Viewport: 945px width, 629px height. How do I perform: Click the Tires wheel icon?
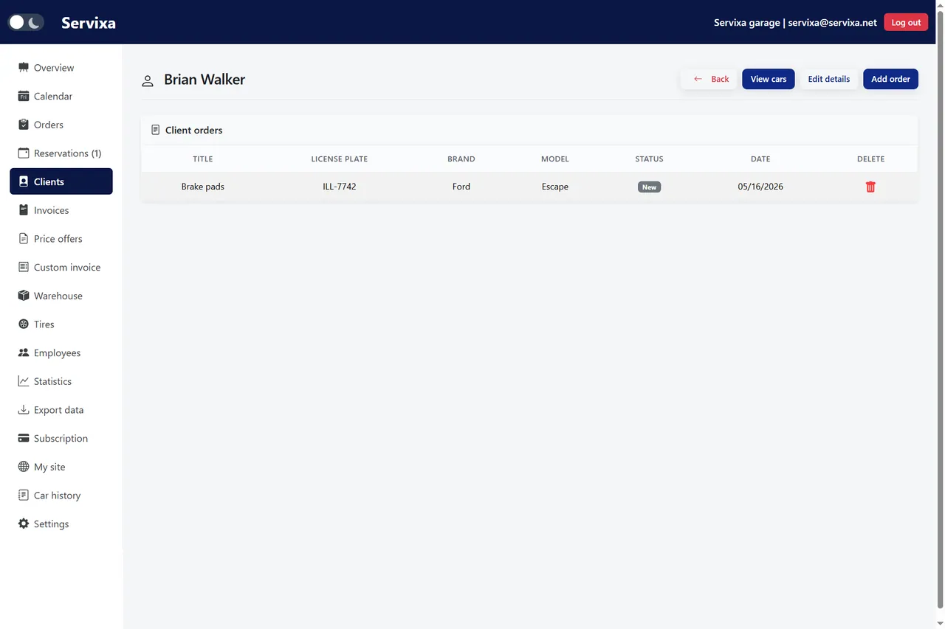click(24, 324)
